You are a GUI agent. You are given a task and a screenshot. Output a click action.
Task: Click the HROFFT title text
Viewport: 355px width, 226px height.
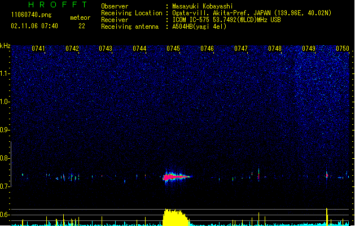click(58, 5)
